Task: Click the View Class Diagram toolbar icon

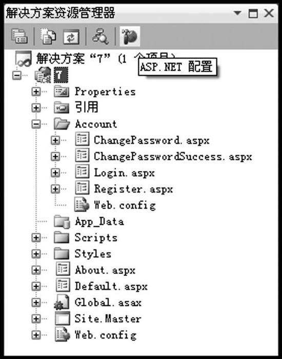Action: pyautogui.click(x=100, y=36)
